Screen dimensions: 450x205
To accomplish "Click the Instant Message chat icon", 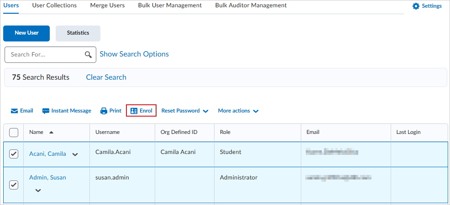I will pos(46,111).
